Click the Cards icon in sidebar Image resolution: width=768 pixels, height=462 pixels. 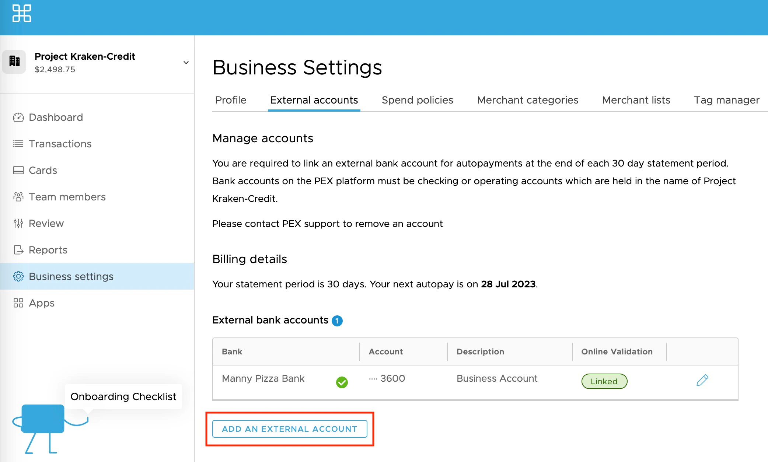[18, 171]
